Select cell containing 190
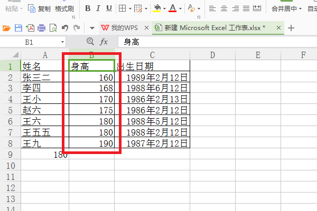Screen dimensions: 317x211 91,143
